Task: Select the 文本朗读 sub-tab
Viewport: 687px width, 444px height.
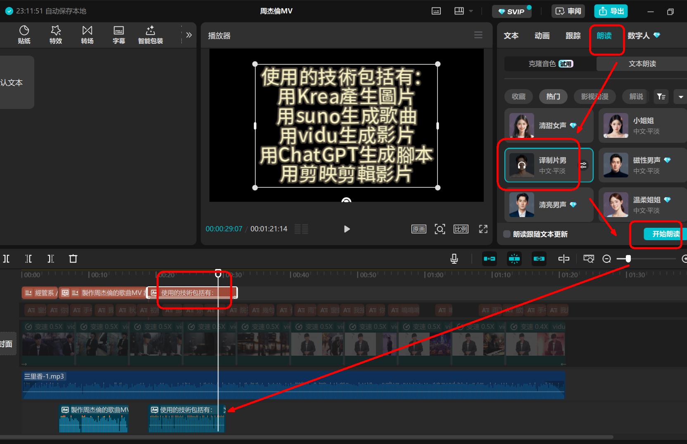Action: coord(642,64)
